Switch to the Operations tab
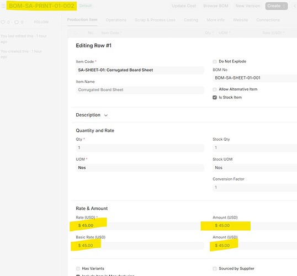 pos(116,20)
